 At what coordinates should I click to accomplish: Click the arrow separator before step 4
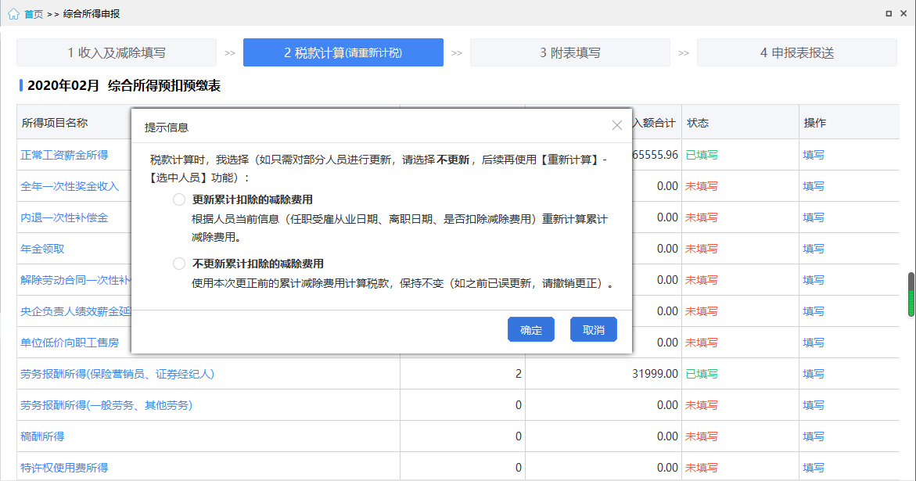point(684,53)
